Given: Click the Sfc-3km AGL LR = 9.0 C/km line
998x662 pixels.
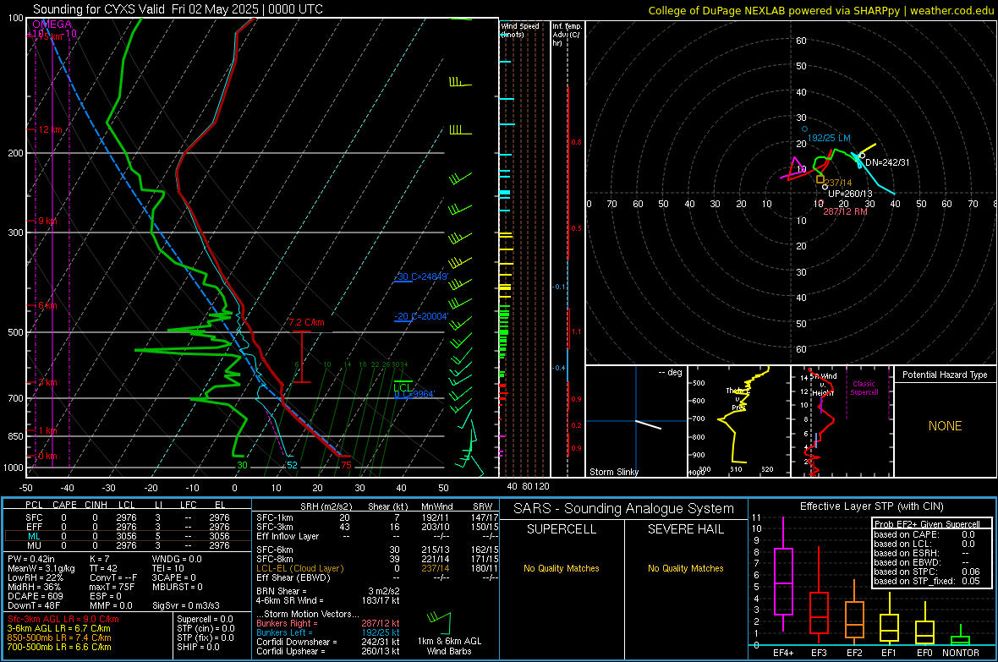Looking at the screenshot, I should 63,620.
